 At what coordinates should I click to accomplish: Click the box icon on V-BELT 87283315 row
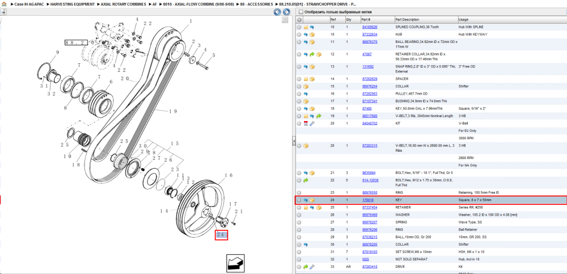point(306,145)
